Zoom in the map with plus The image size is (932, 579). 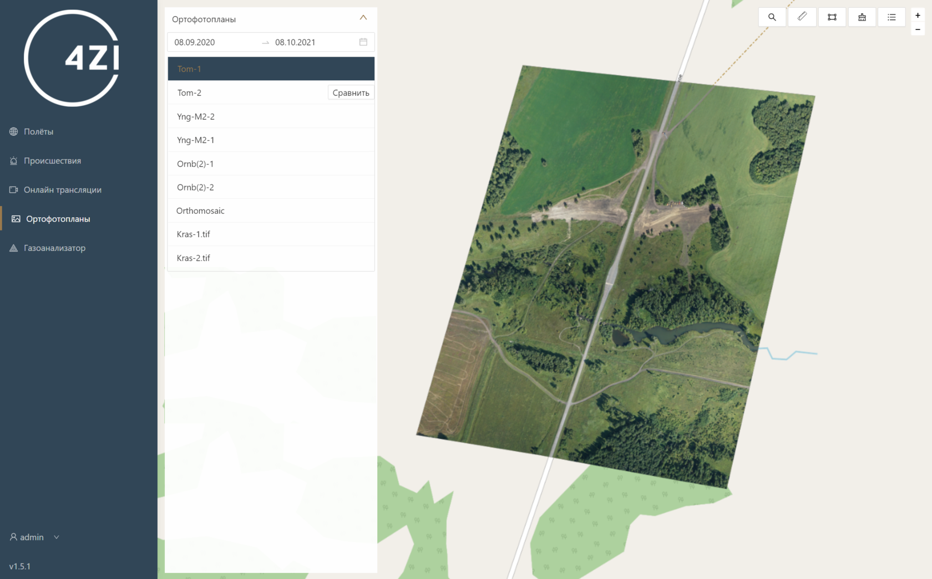[918, 16]
